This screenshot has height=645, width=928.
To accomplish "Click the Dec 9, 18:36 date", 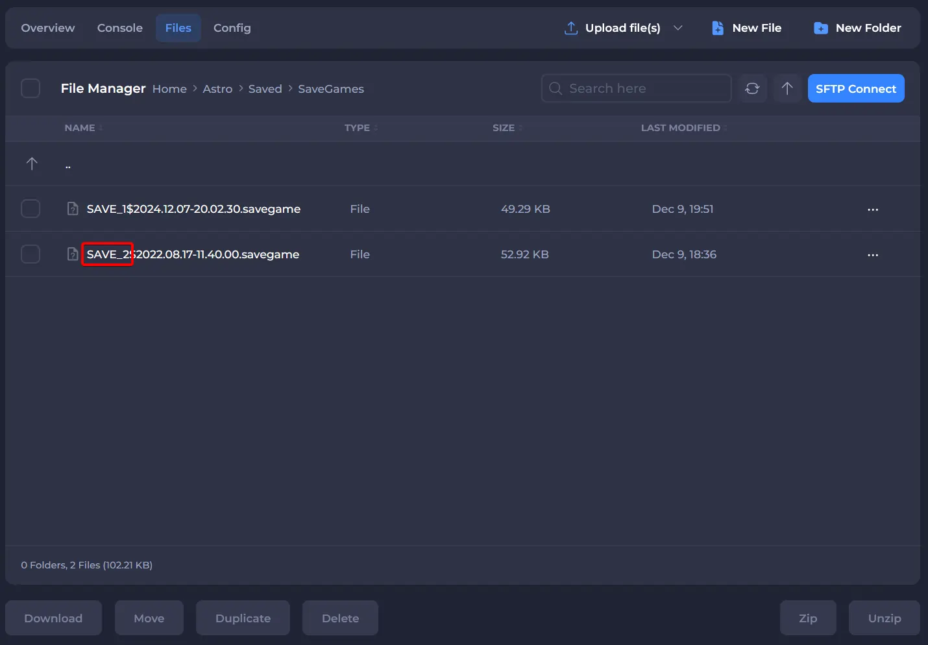I will coord(684,254).
